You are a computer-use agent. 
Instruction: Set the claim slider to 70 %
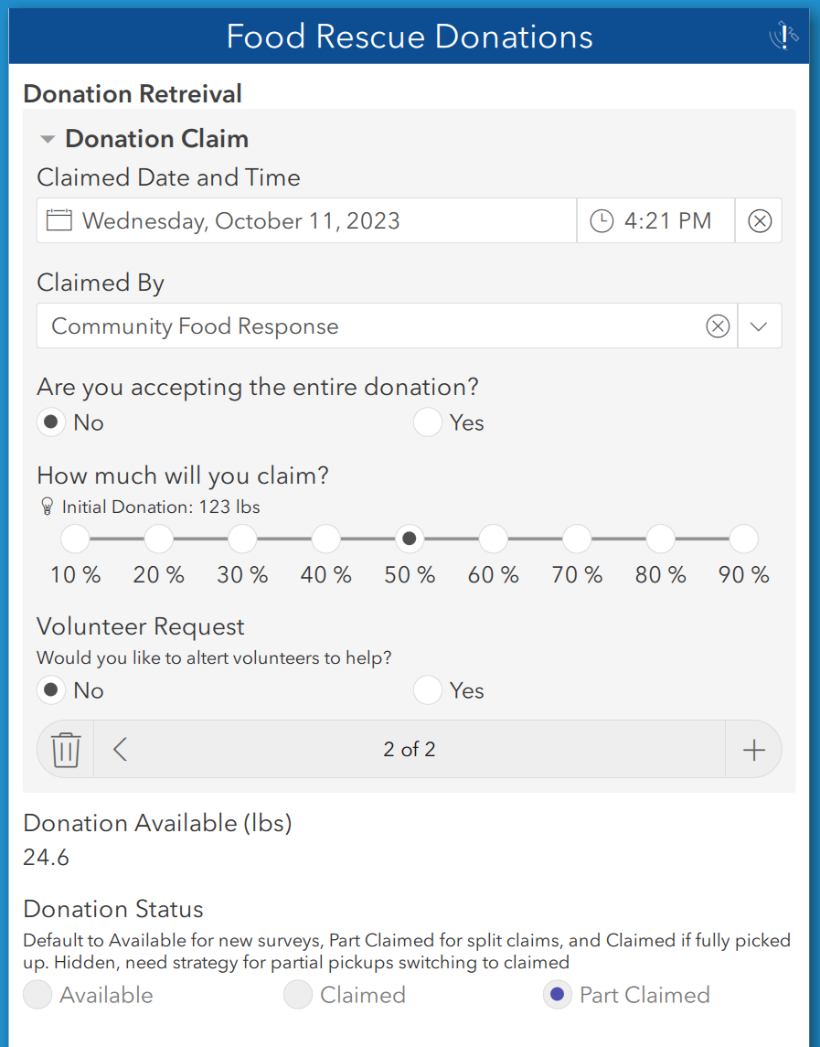tap(576, 539)
